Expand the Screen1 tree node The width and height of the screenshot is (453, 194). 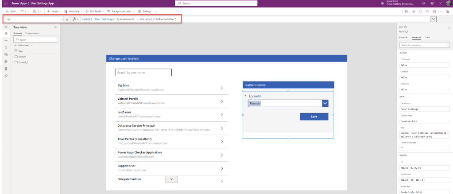tap(12, 57)
